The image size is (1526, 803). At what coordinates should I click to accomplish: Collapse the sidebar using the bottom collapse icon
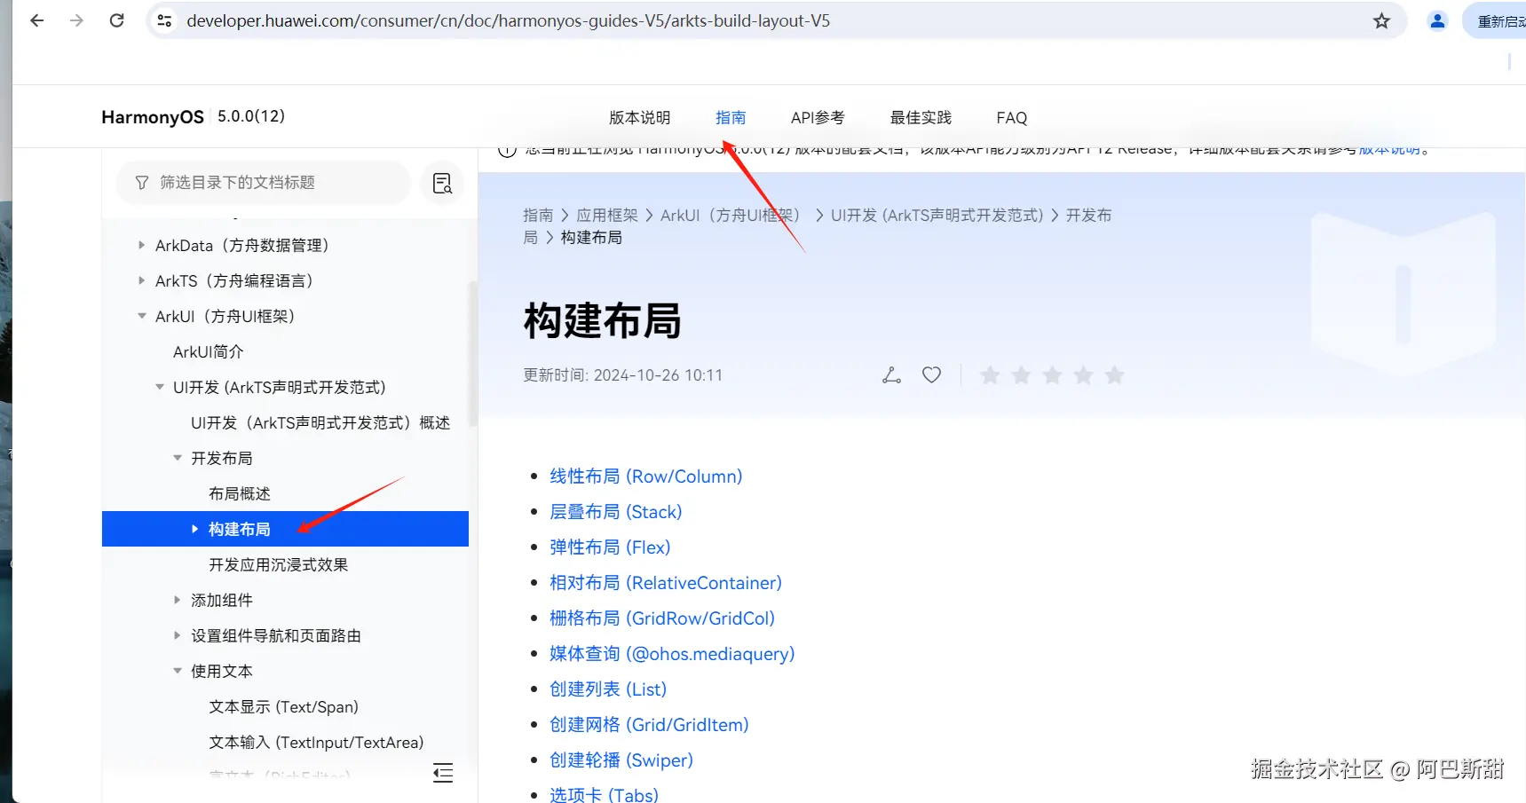pyautogui.click(x=443, y=773)
